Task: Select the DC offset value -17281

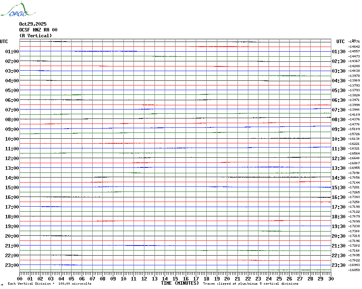Action: [x=354, y=187]
